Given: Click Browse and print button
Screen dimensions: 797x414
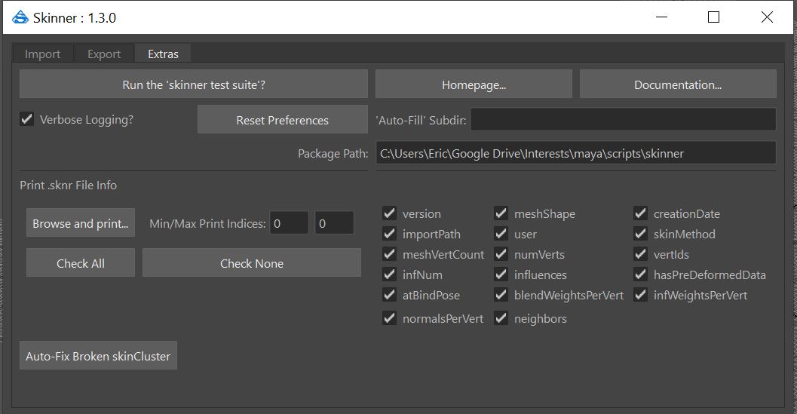Looking at the screenshot, I should [x=81, y=222].
